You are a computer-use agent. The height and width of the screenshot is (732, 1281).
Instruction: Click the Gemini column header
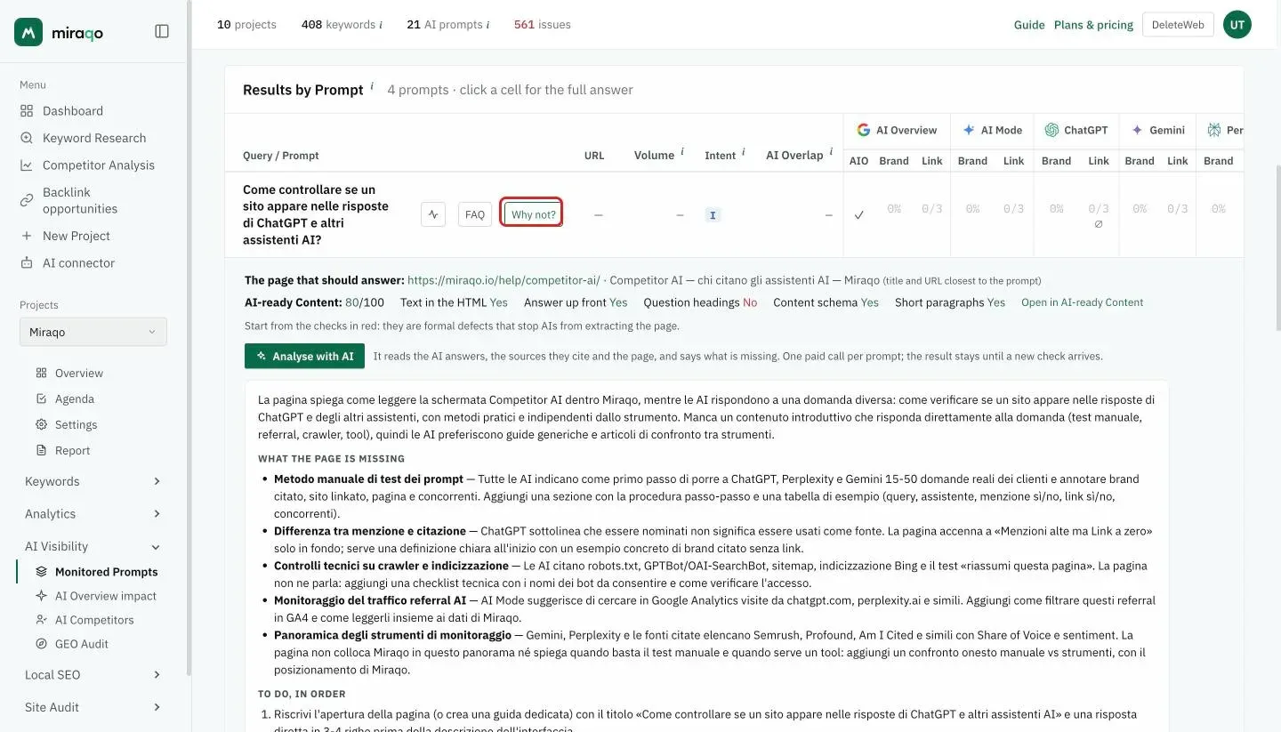pos(1157,130)
